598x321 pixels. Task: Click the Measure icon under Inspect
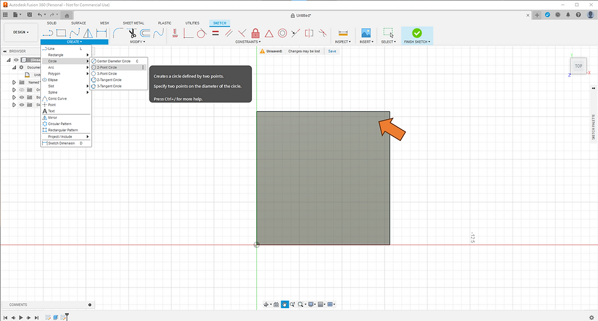point(343,33)
